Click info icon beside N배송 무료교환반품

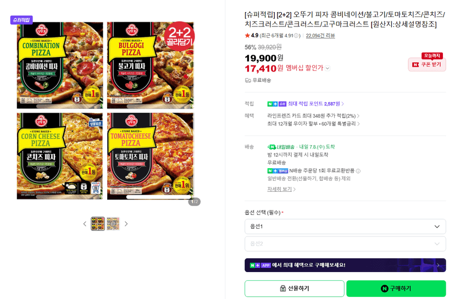pos(358,171)
